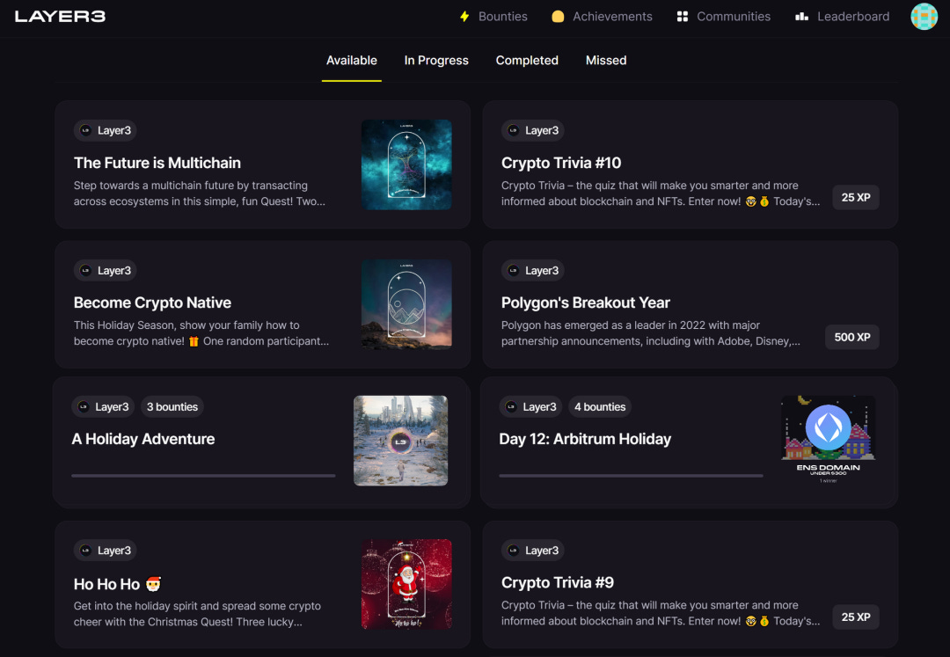Open Achievements in the top navigation

point(612,17)
